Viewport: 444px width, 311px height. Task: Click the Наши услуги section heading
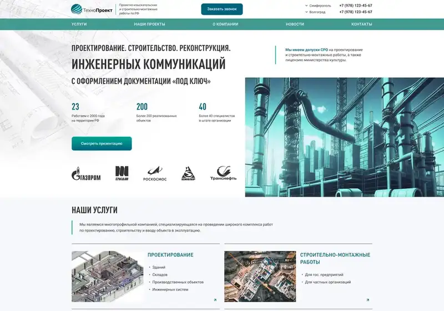[94, 210]
